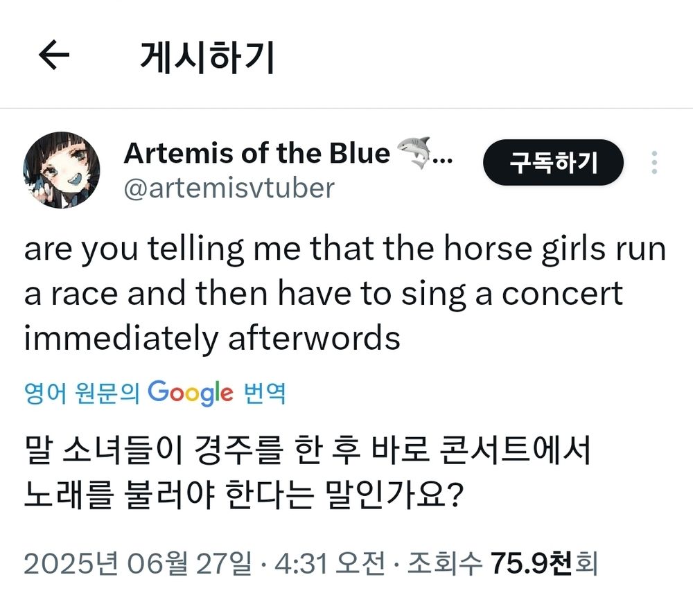Open the @artemisvtuber handle link
The image size is (693, 602).
(229, 188)
